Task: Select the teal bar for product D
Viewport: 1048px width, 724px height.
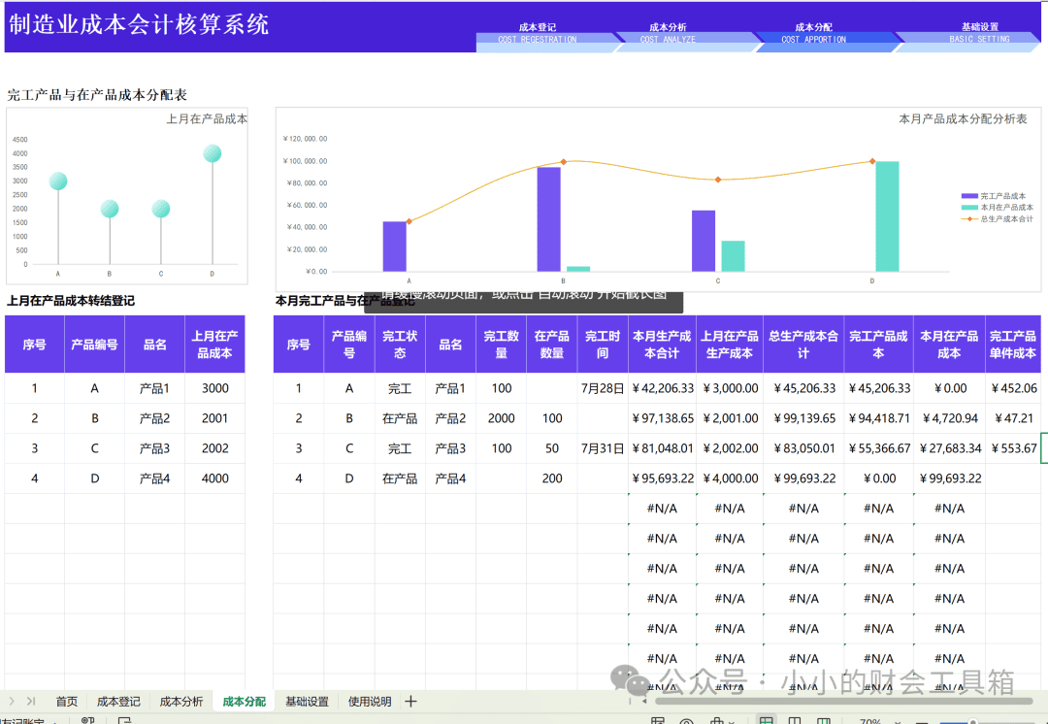Action: tap(887, 215)
